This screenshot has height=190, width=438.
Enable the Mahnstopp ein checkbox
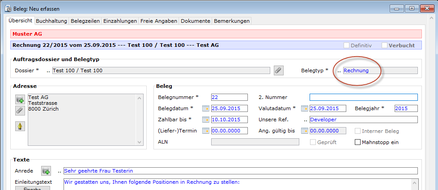pos(357,142)
